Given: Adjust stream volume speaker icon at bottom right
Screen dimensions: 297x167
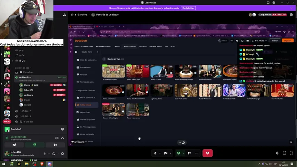Looking at the screenshot, I should tap(277, 153).
